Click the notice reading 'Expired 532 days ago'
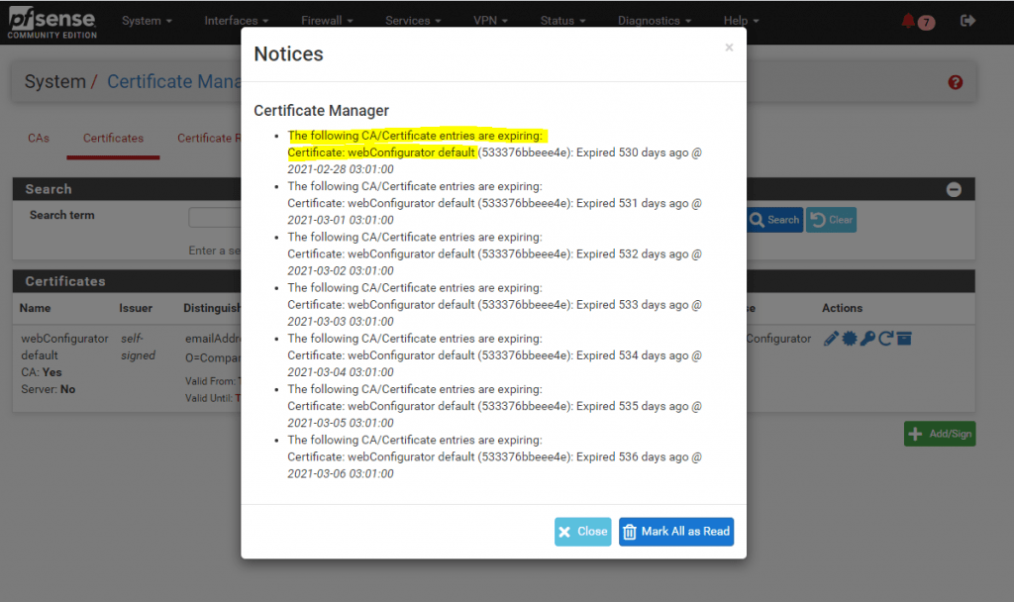This screenshot has width=1014, height=602. [495, 254]
